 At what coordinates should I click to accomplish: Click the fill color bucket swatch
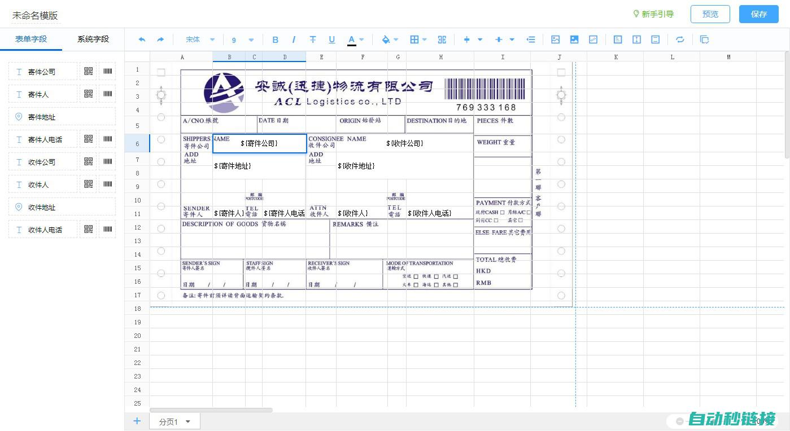[386, 39]
